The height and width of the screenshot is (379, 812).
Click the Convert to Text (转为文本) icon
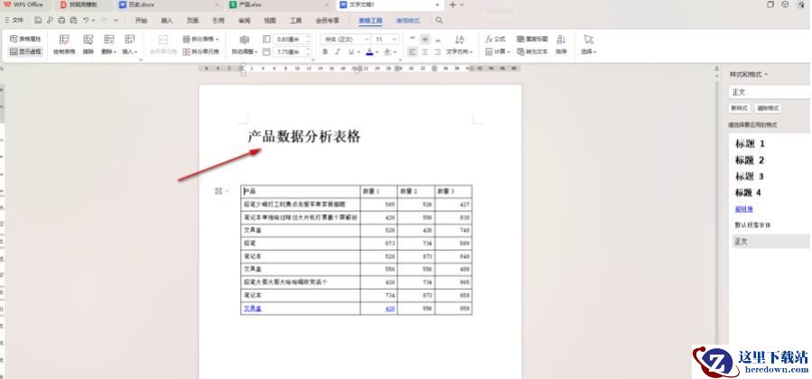pyautogui.click(x=532, y=52)
